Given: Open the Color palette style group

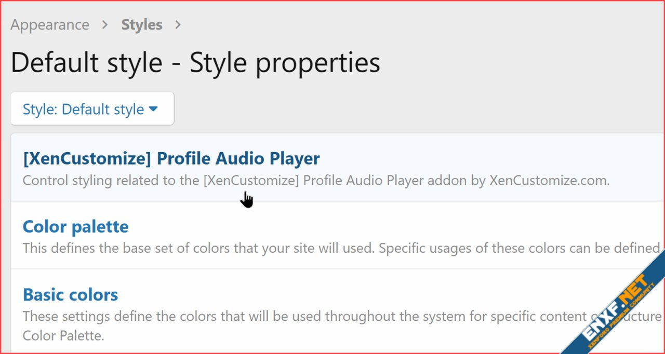Looking at the screenshot, I should coord(76,227).
